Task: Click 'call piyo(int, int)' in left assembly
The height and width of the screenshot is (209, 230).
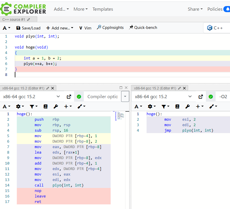Action: tap(59, 185)
